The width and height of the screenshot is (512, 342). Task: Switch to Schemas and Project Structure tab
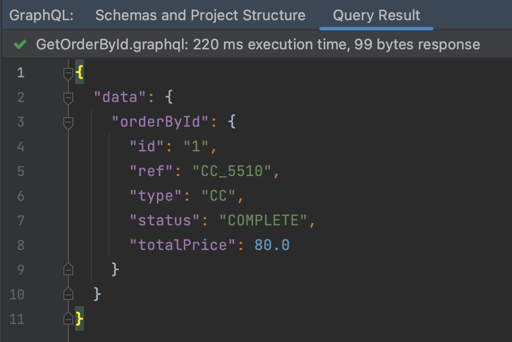pyautogui.click(x=200, y=15)
